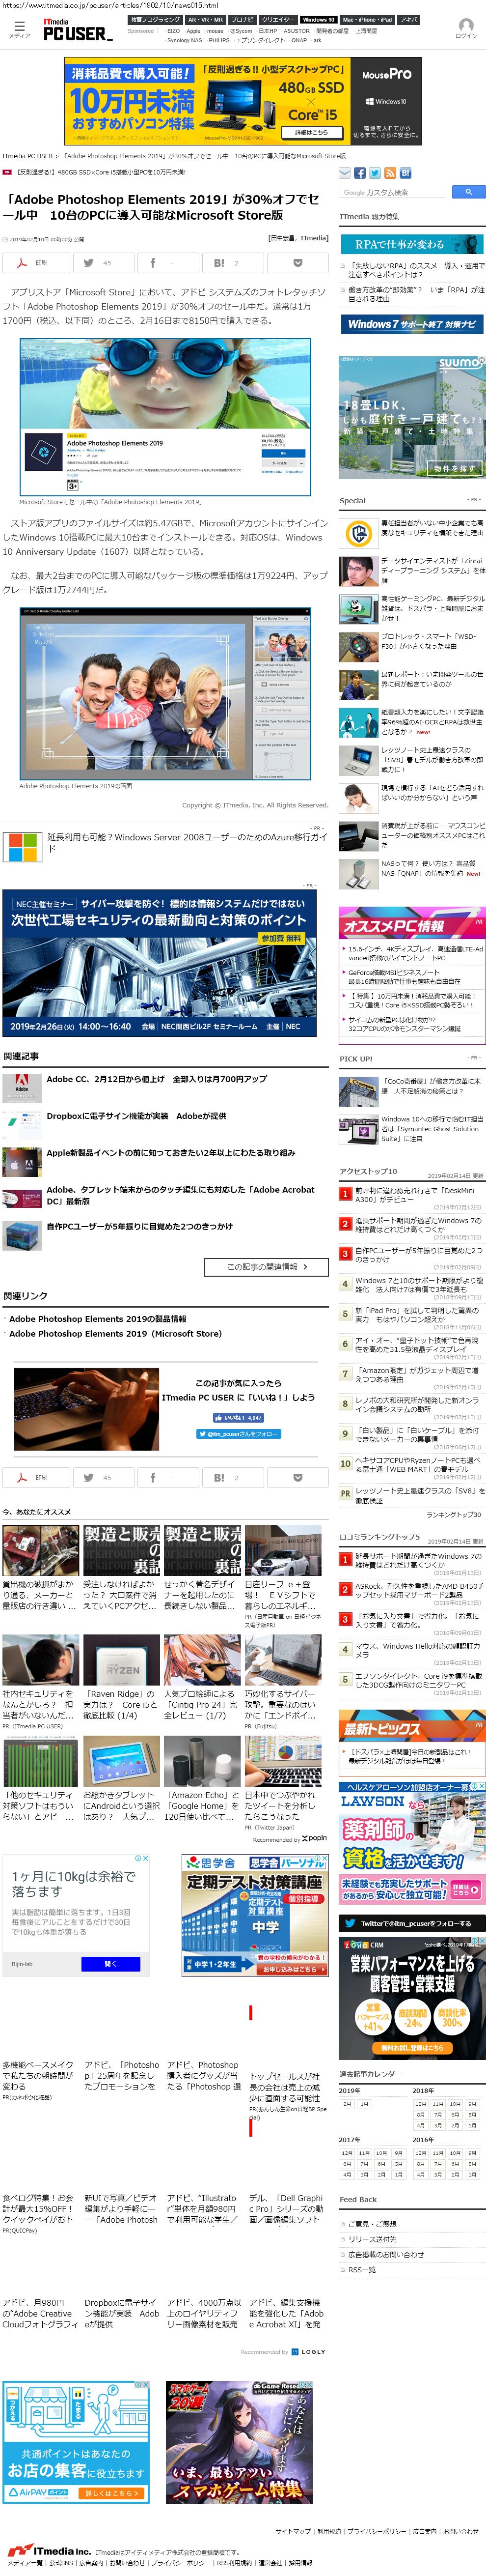
Task: Click the ランキングトップ30 link
Action: tap(453, 1514)
